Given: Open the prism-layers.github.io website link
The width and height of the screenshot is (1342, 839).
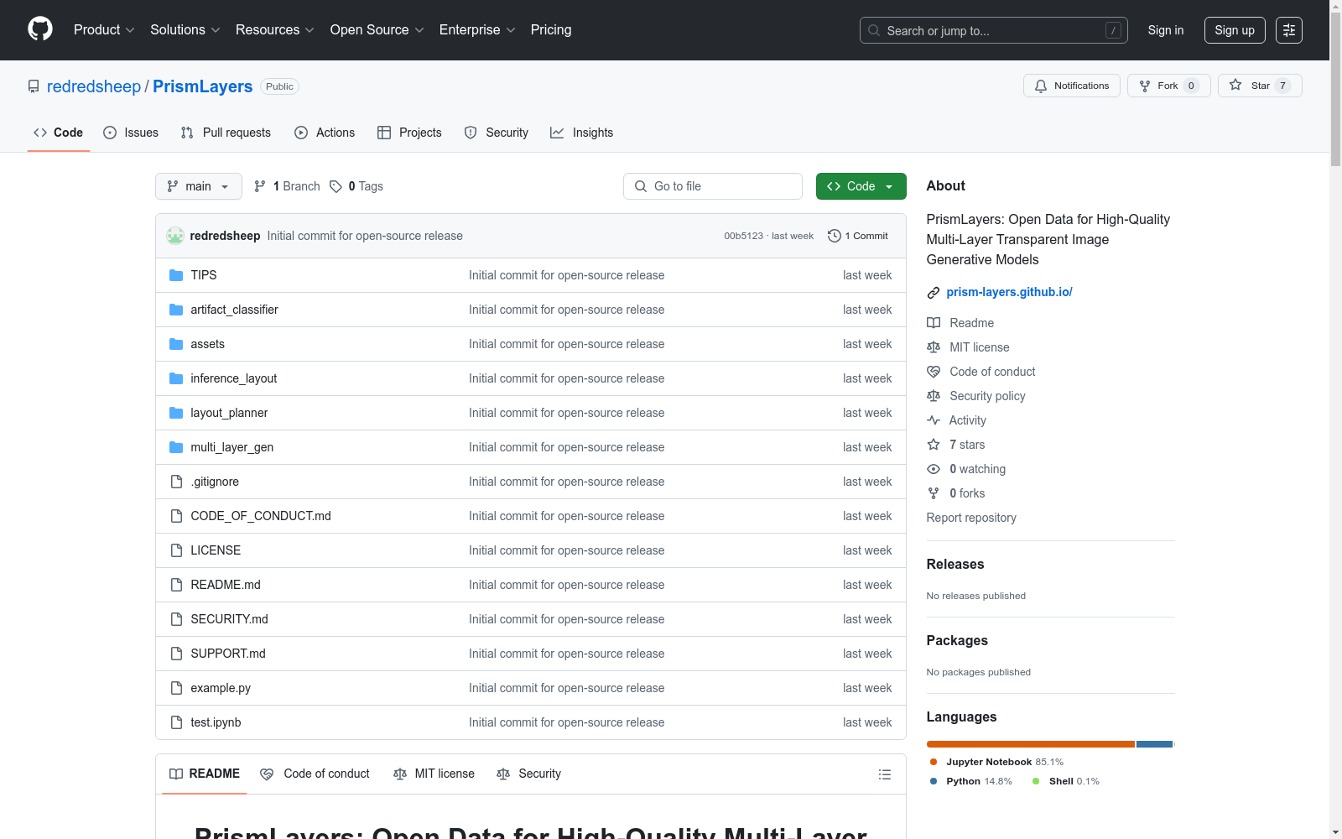Looking at the screenshot, I should pos(1009,292).
